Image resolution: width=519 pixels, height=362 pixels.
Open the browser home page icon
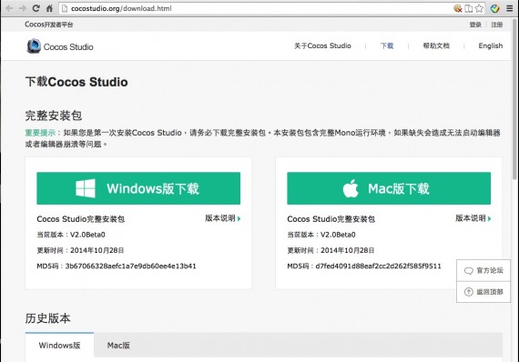49,8
